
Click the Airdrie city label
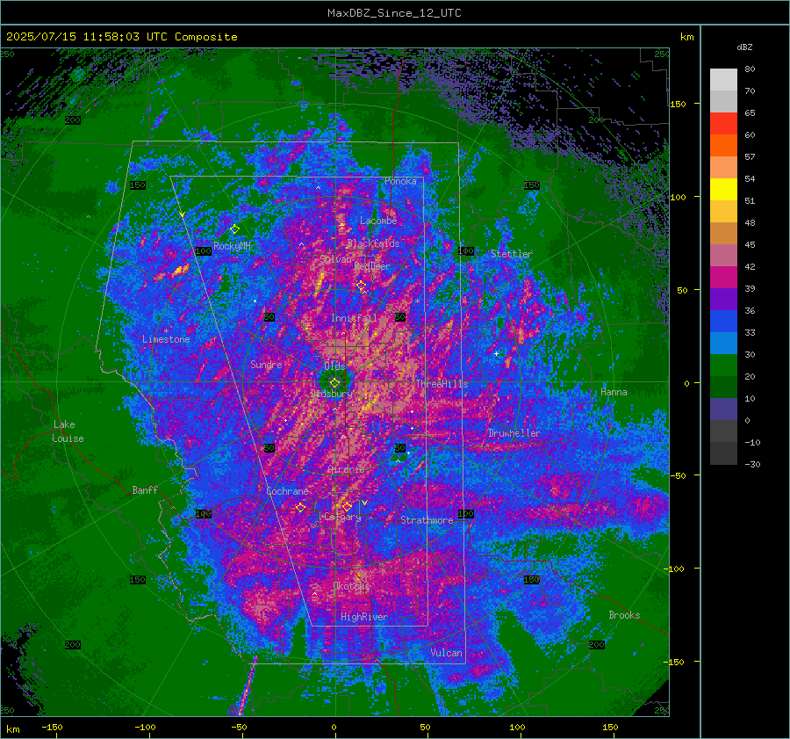click(346, 469)
